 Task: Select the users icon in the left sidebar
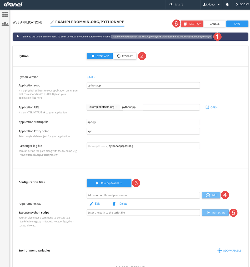tap(5, 24)
